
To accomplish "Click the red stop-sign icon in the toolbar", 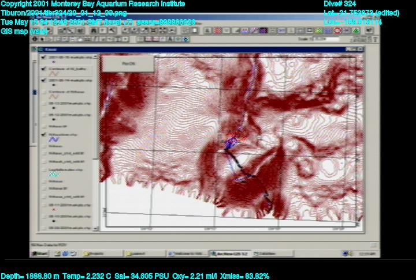I will [337, 30].
